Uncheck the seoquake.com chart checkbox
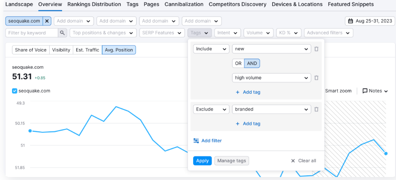Viewport: 396px width, 180px height. tap(15, 91)
